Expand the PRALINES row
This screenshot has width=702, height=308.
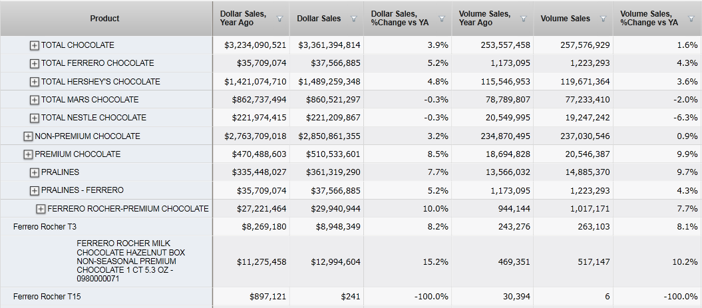point(35,172)
